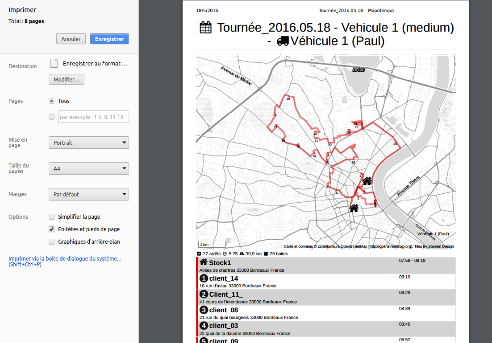This screenshot has height=343, width=492.
Task: Click stop marker 19 on the map
Action: pos(288,98)
